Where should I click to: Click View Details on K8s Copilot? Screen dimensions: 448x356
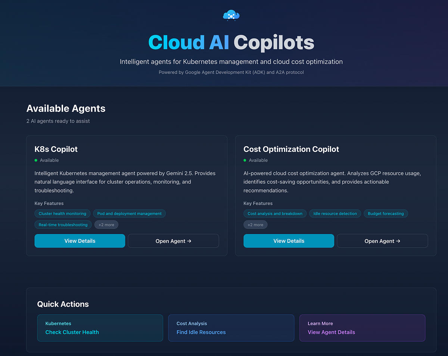(80, 241)
